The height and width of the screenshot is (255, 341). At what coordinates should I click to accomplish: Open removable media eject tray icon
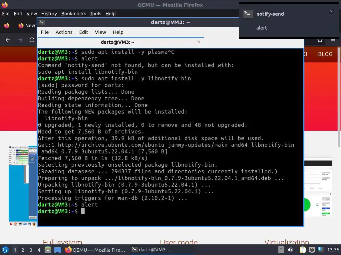click(281, 250)
